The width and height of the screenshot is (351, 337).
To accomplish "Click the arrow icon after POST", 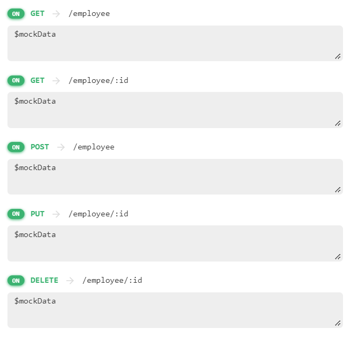I will [x=61, y=147].
